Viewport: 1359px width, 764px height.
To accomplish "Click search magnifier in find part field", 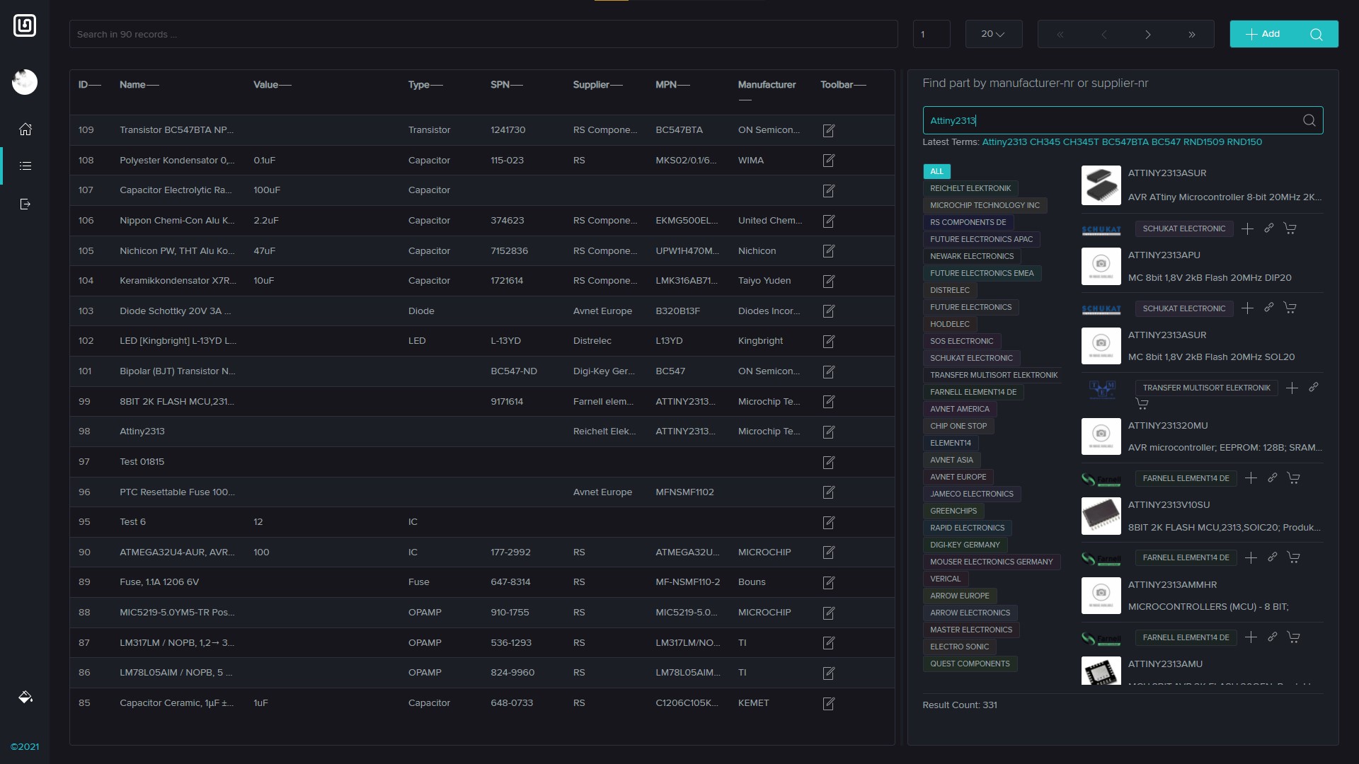I will 1309,120.
